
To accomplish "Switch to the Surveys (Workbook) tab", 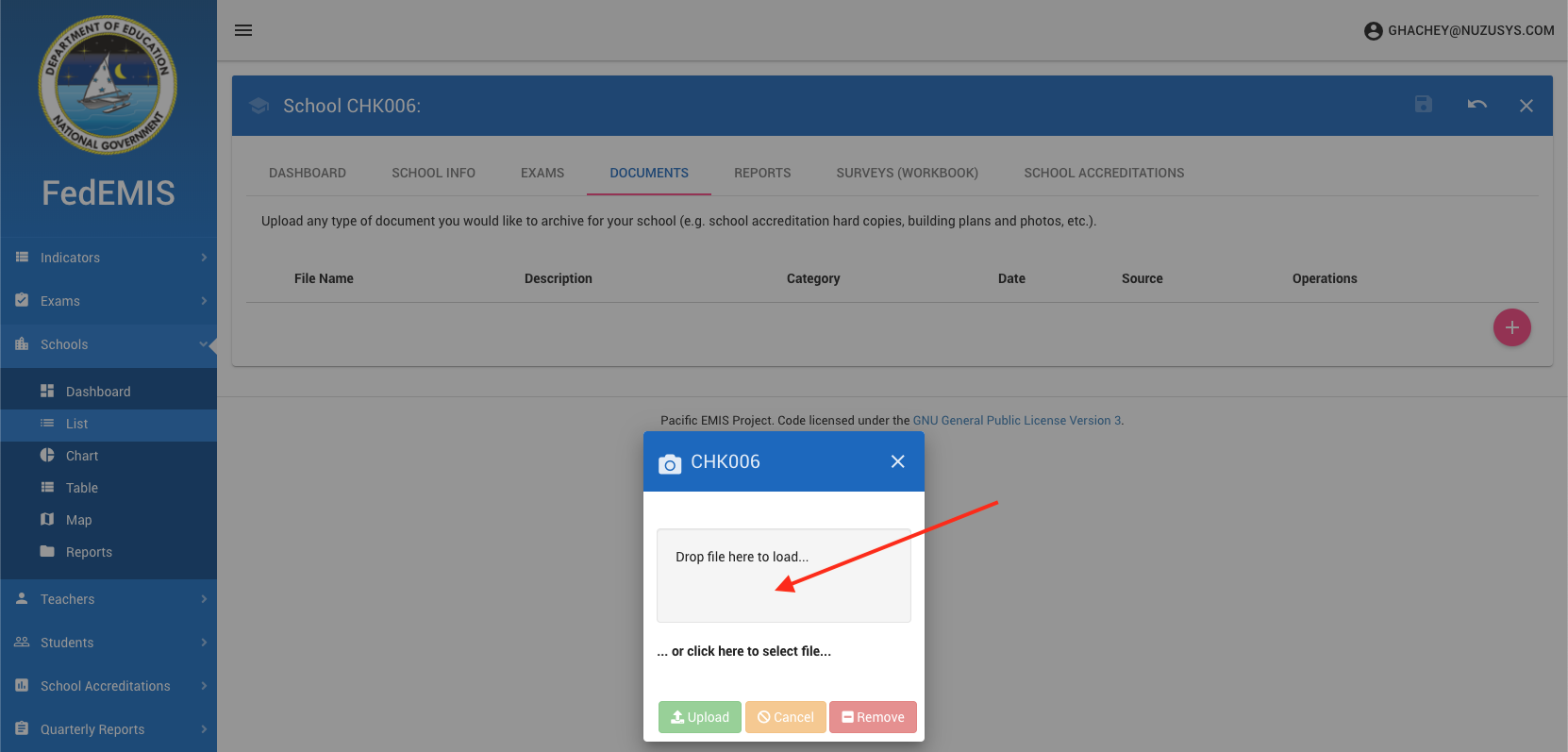I will pyautogui.click(x=907, y=173).
